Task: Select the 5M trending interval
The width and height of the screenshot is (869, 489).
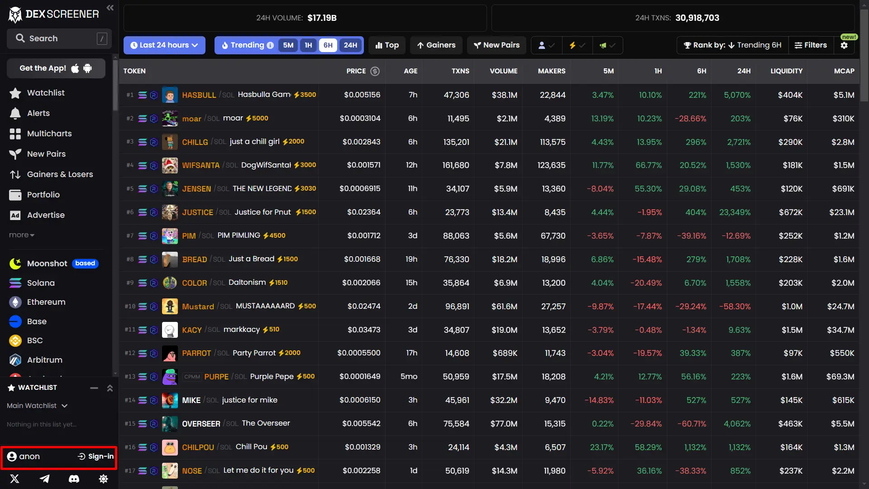Action: [288, 45]
